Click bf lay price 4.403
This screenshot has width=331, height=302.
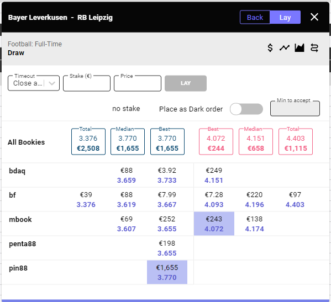(x=295, y=205)
